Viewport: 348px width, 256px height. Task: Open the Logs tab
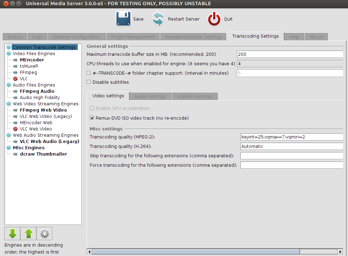click(x=37, y=37)
